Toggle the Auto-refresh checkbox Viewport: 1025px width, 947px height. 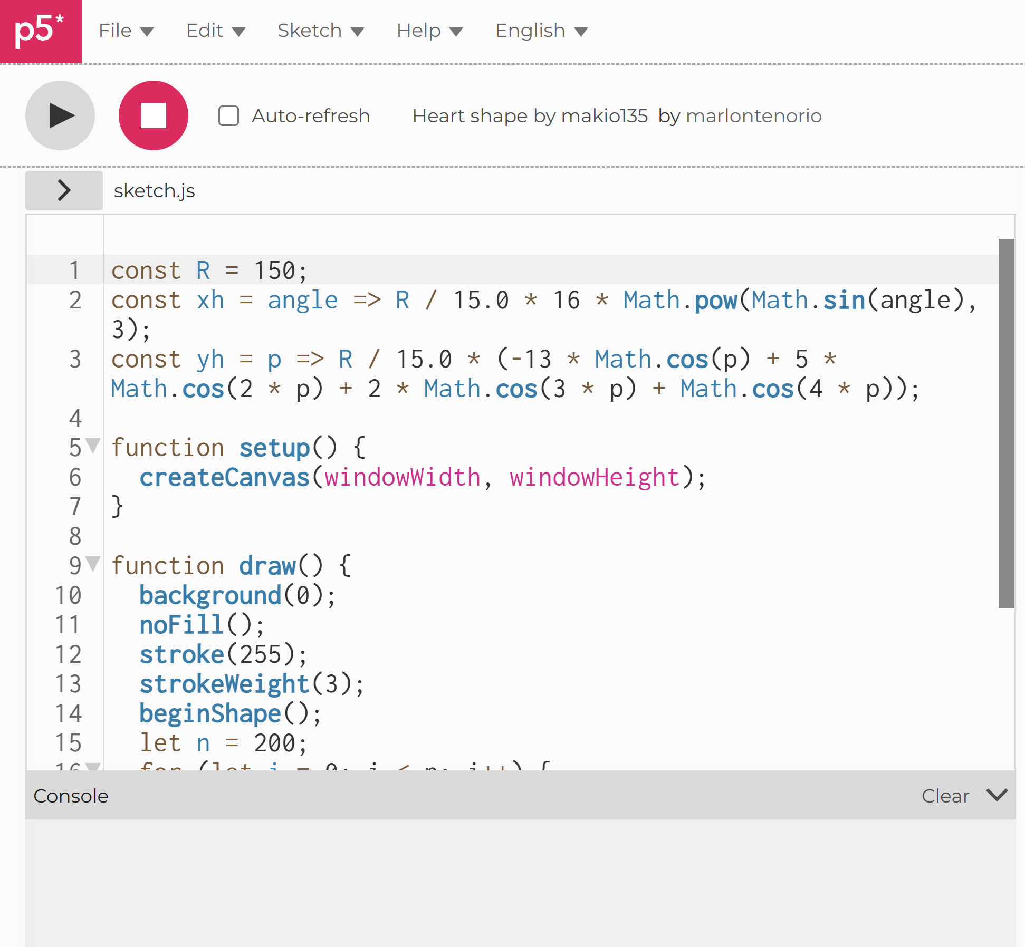228,116
